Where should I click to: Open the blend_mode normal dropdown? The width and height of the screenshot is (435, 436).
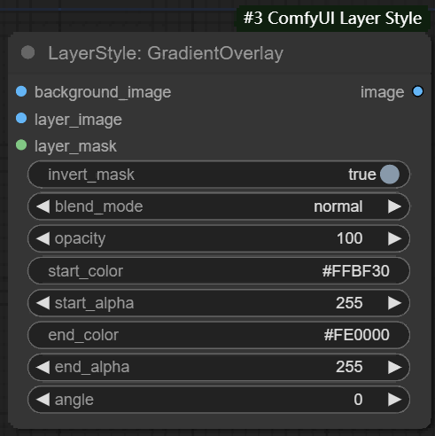(x=219, y=206)
